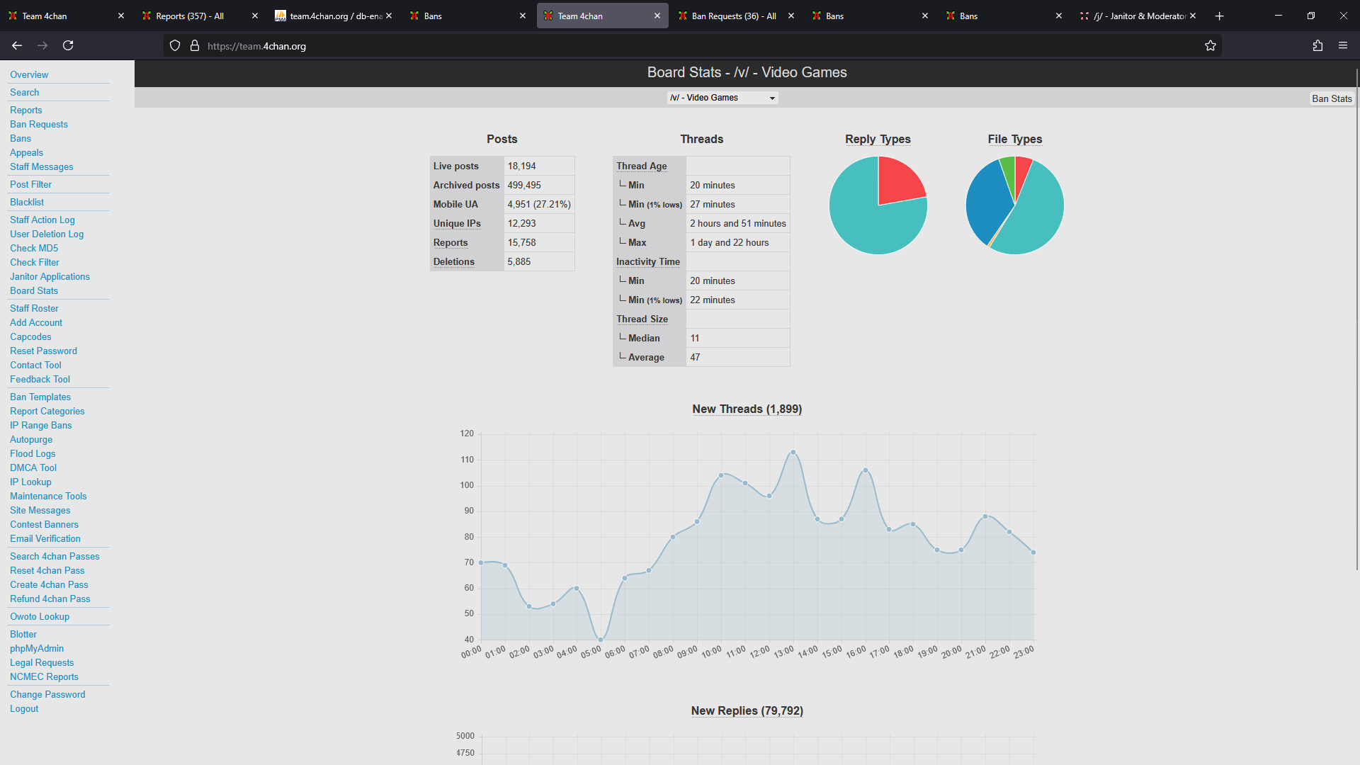
Task: Open the browser extensions puzzle icon
Action: [x=1317, y=45]
